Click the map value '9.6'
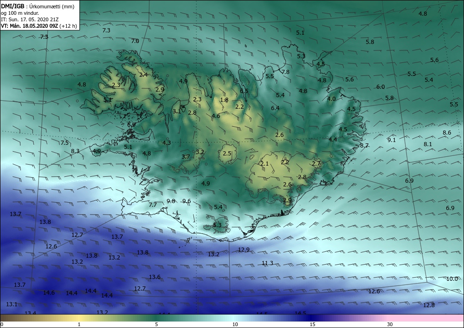The image size is (464, 328). click(187, 201)
